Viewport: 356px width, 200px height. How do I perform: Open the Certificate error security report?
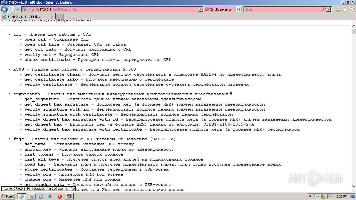point(218,9)
